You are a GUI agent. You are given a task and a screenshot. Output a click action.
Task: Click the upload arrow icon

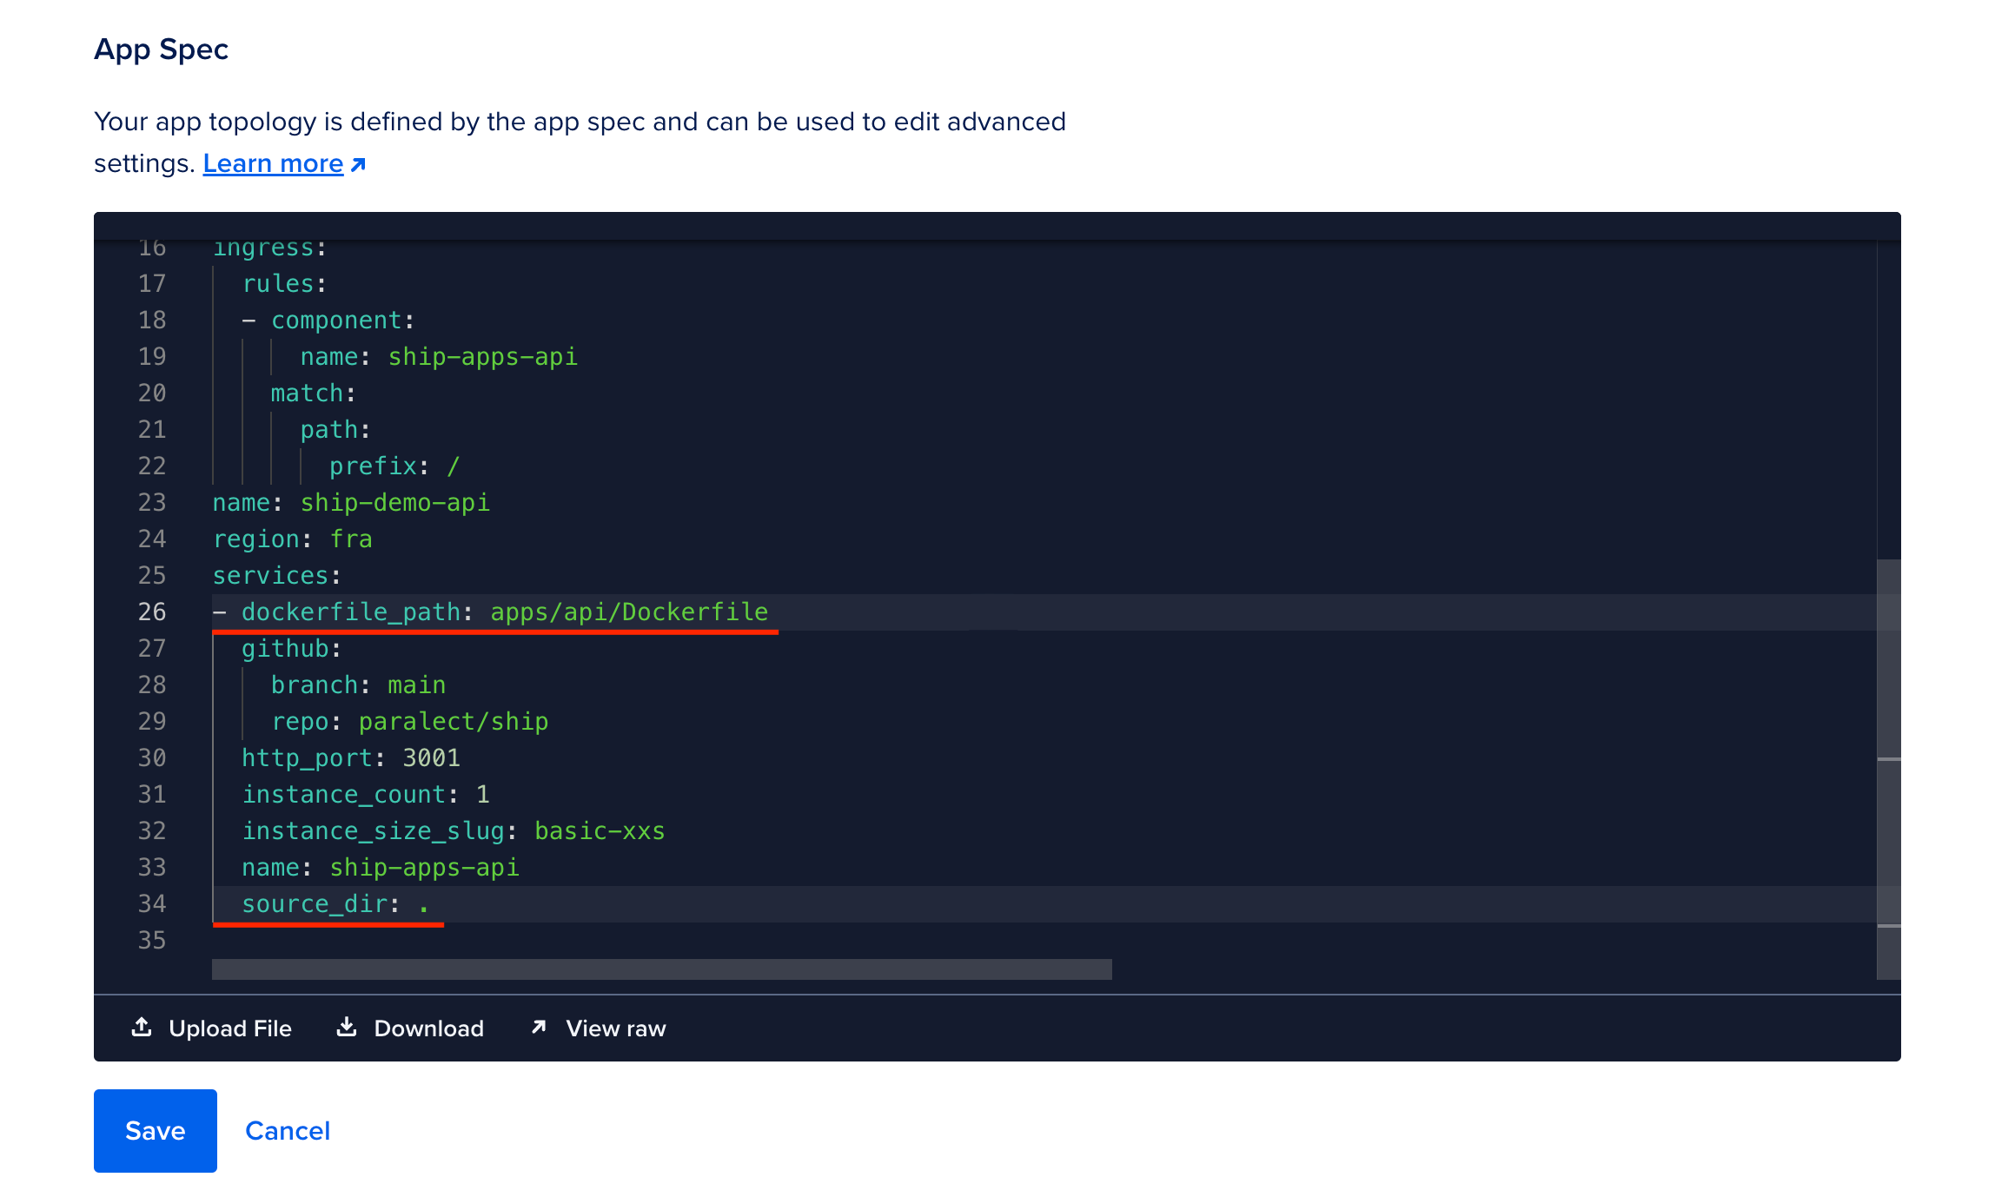coord(142,1028)
